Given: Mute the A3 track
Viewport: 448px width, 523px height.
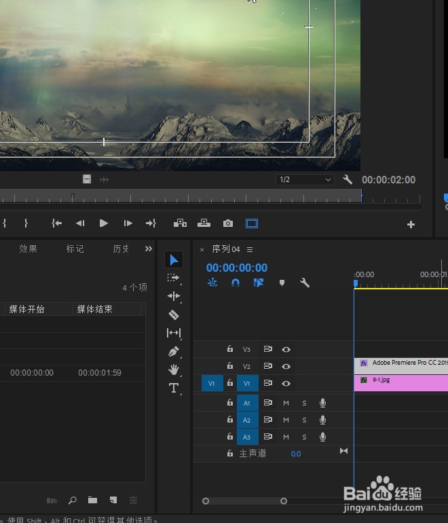Looking at the screenshot, I should point(286,437).
